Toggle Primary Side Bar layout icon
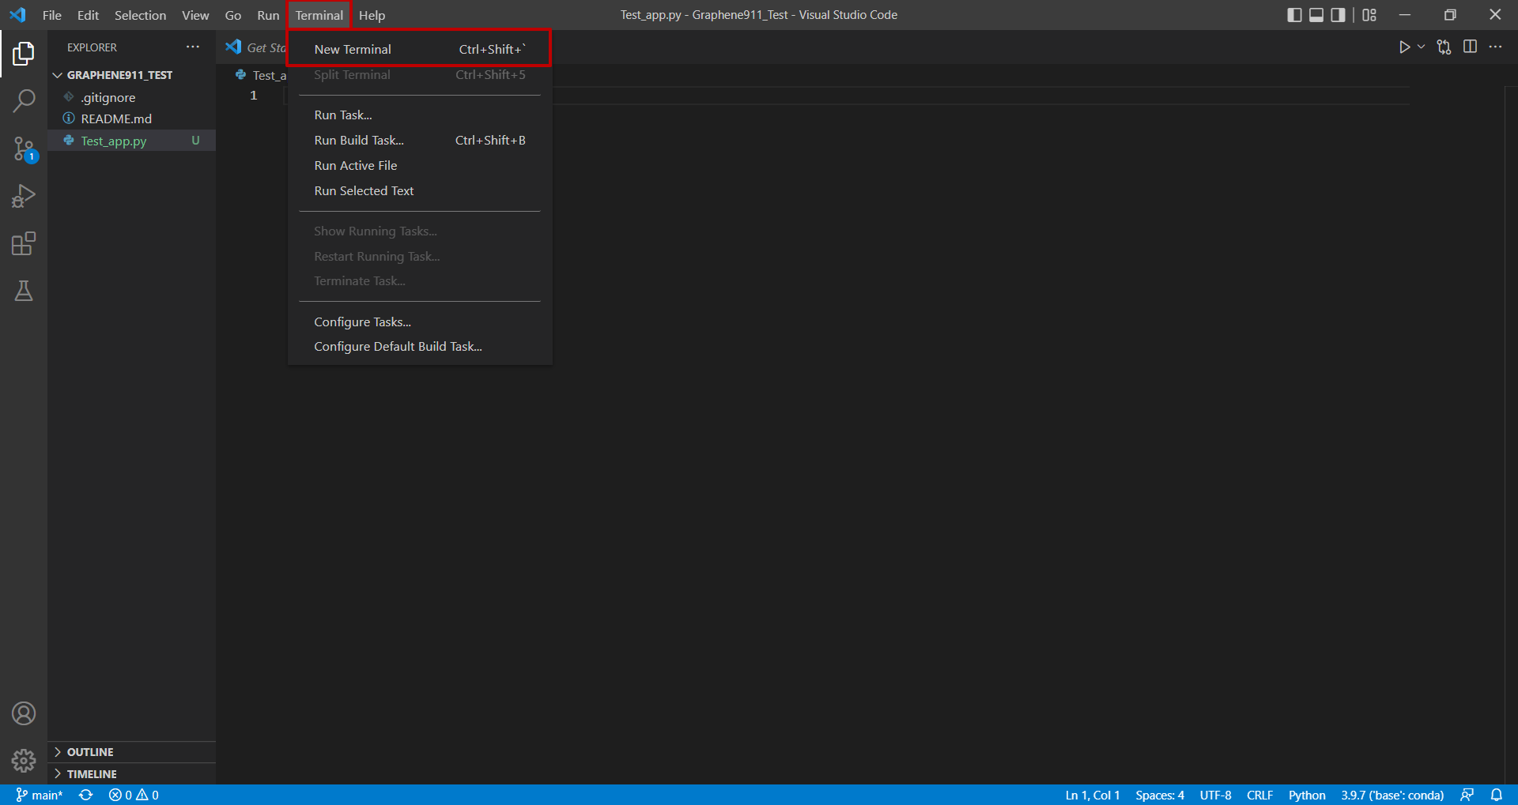Screen dimensions: 1518x805 [1294, 15]
